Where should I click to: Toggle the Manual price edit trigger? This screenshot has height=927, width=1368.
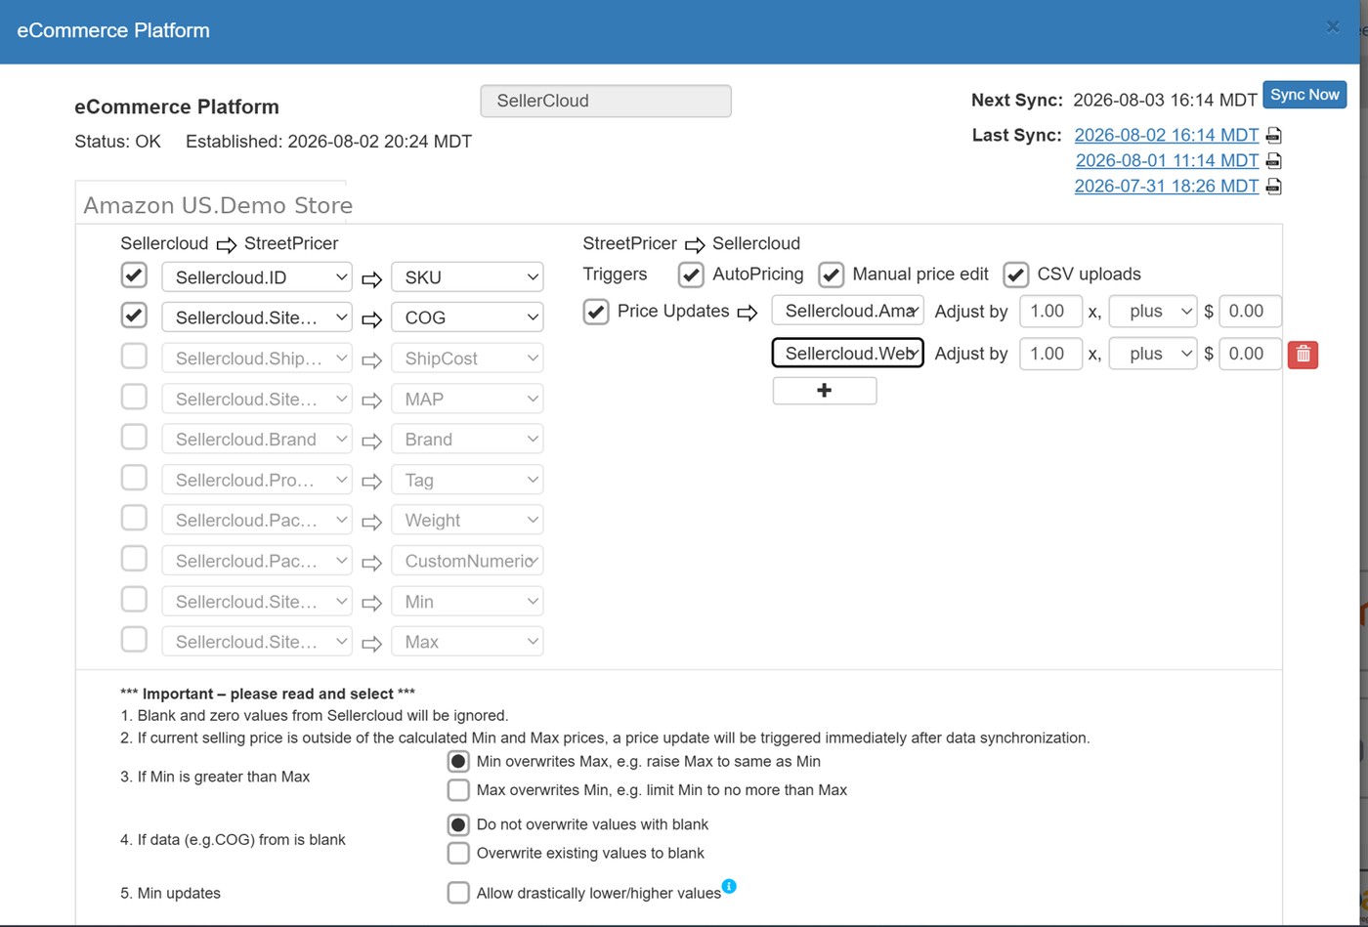click(831, 274)
